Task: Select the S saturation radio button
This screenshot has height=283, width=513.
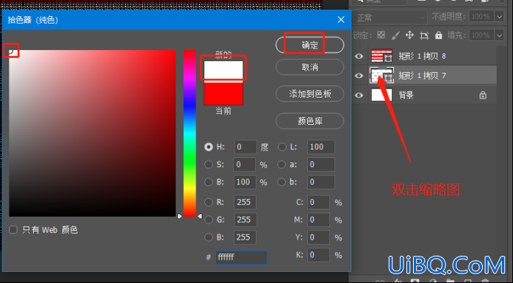Action: (209, 164)
